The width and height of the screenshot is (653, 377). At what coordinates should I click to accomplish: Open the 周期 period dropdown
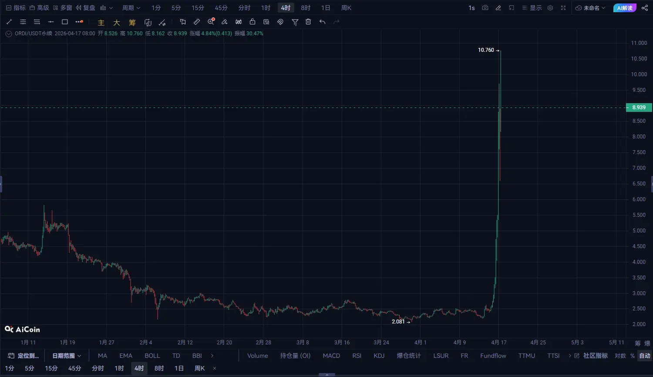click(x=131, y=8)
